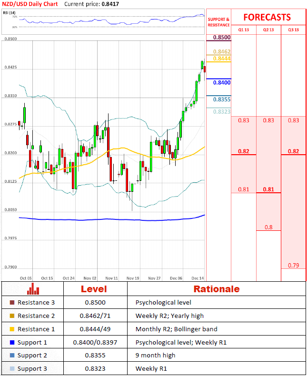Click the bold 0.81 forecast in Q2 13
The width and height of the screenshot is (307, 376).
268,189
